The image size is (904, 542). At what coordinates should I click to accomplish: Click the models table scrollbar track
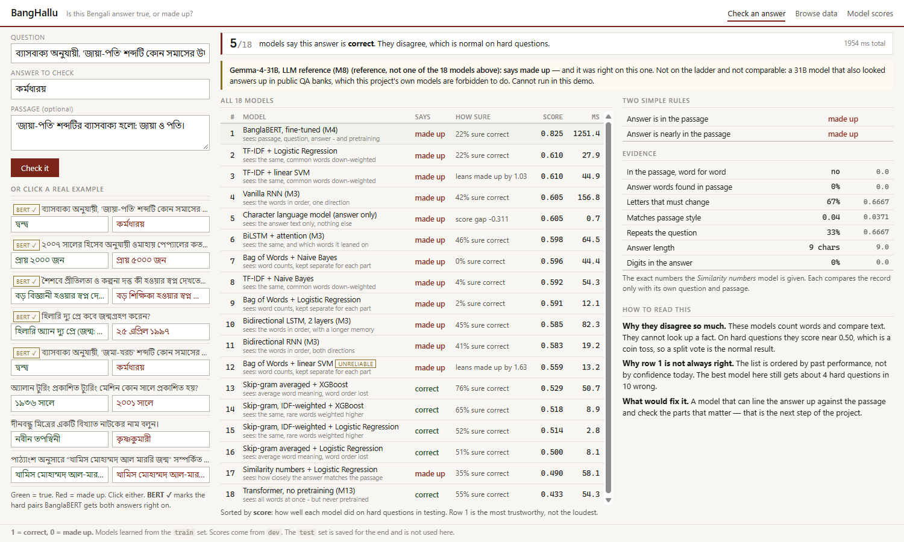[x=608, y=308]
